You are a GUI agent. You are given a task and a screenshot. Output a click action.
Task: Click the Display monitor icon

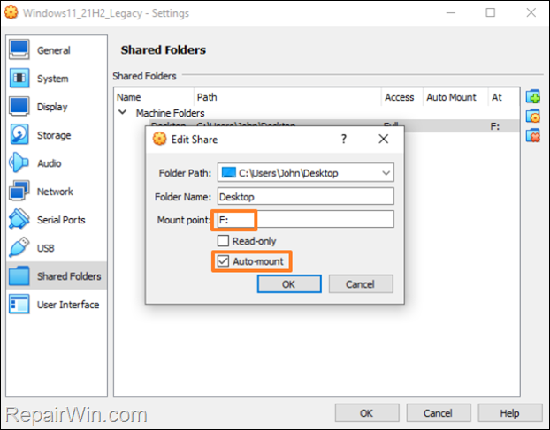click(19, 107)
